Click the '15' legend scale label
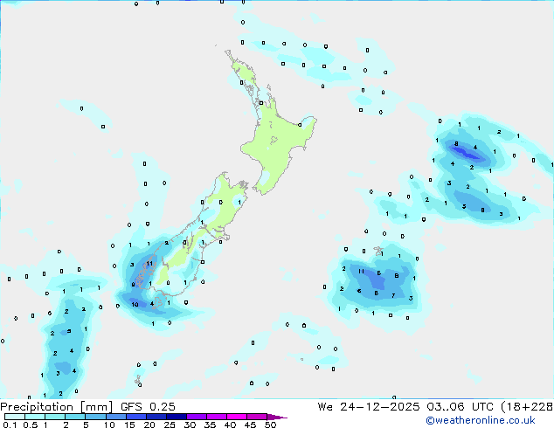The image size is (554, 428). pos(129,425)
